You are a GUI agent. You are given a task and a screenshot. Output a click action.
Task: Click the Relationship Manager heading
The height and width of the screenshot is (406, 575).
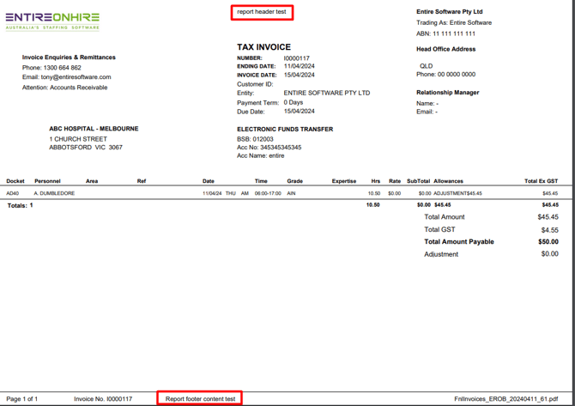click(x=447, y=93)
